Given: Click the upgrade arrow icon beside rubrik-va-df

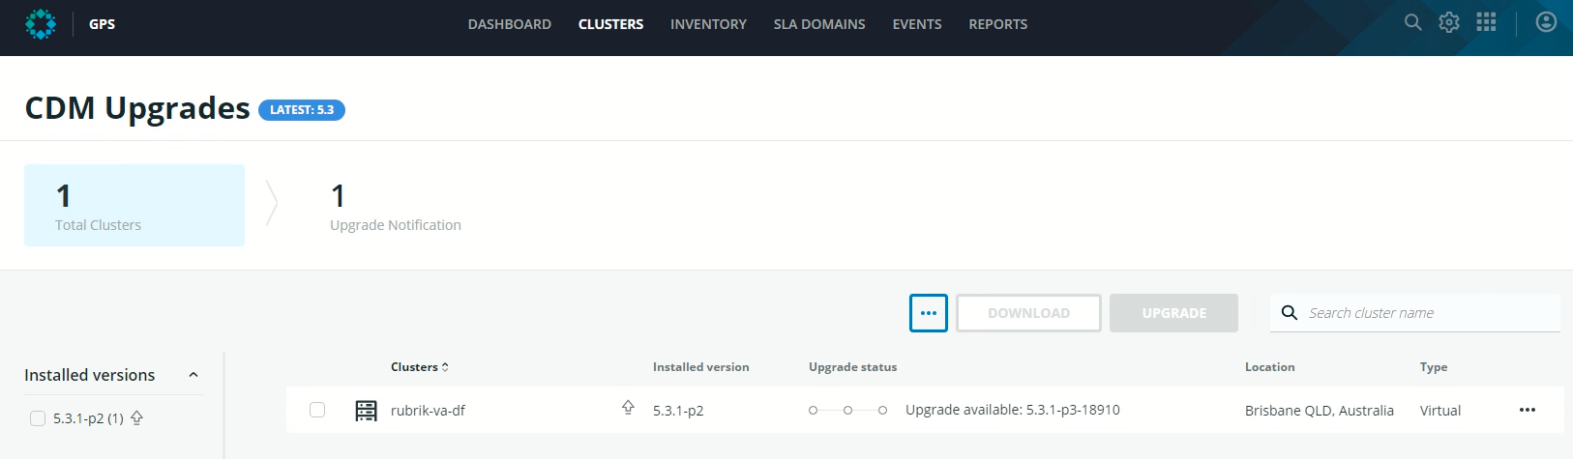Looking at the screenshot, I should (x=628, y=408).
